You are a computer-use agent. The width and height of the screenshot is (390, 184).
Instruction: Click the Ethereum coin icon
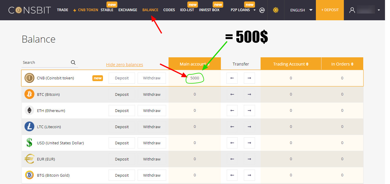tap(29, 111)
